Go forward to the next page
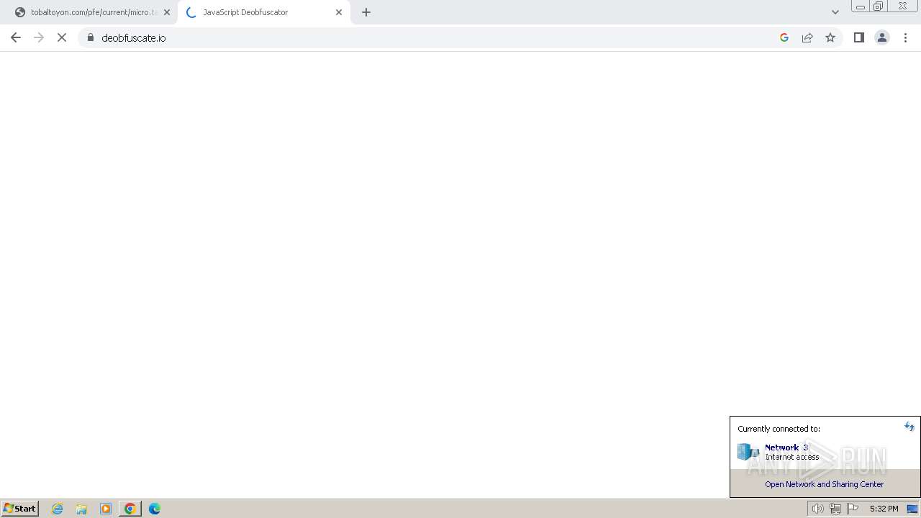This screenshot has height=518, width=921. [x=39, y=37]
